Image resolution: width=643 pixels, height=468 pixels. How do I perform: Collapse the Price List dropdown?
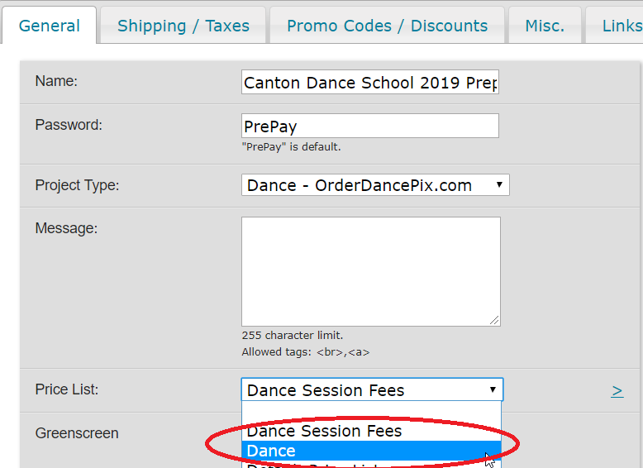click(x=372, y=390)
